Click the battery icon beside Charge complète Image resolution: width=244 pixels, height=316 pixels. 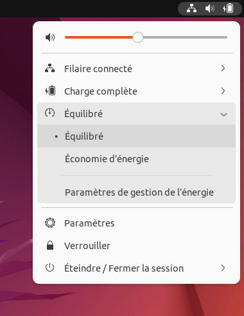point(50,91)
